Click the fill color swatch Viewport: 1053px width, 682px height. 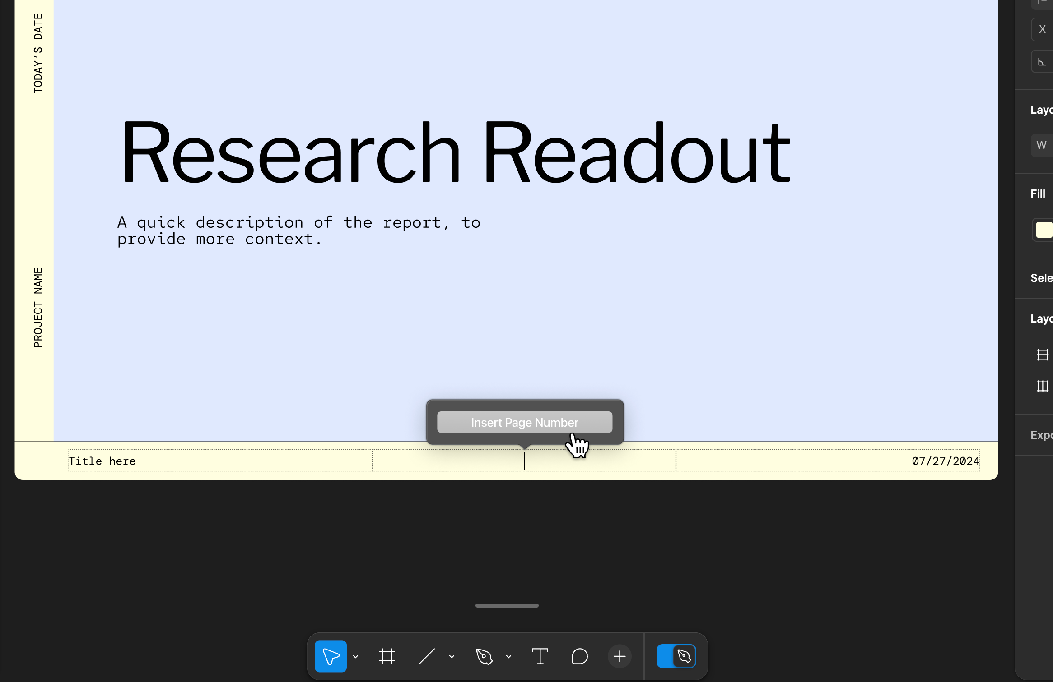(x=1044, y=230)
